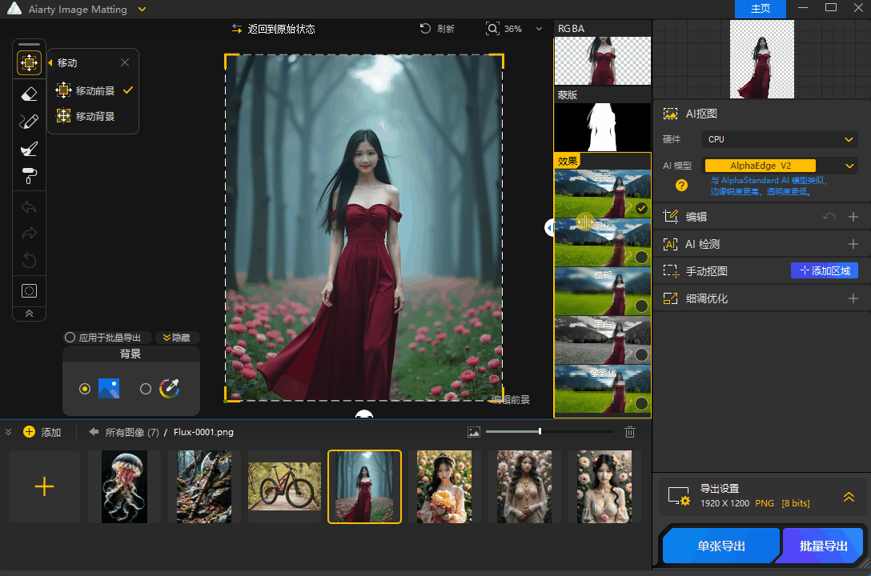Viewport: 871px width, 576px height.
Task: Click the 编辑 crop icon
Action: point(671,217)
